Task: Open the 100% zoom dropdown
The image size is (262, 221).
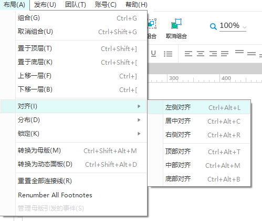Action: [233, 26]
